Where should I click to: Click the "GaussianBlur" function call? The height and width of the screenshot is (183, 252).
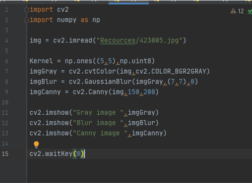point(108,82)
